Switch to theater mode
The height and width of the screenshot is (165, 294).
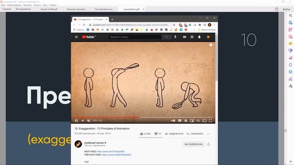point(198,121)
